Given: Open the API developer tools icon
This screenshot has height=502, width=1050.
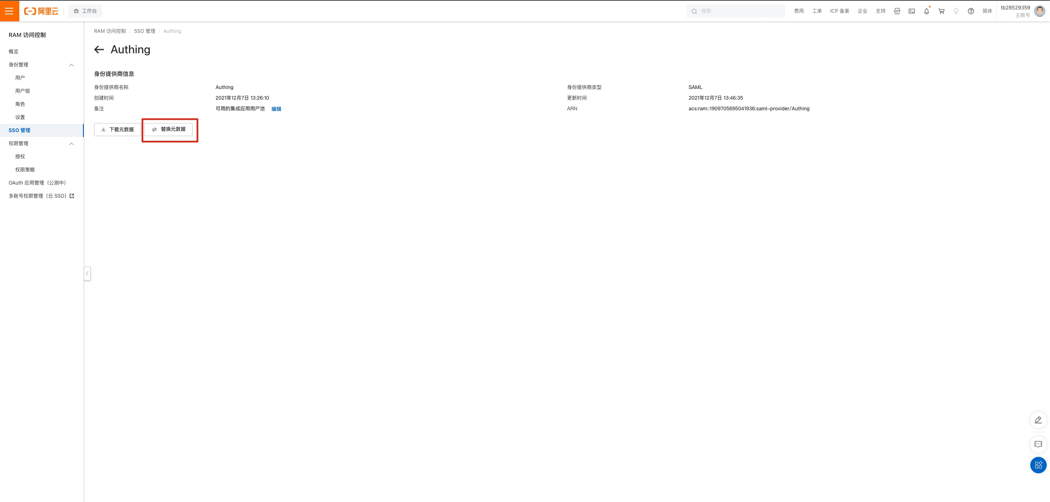Looking at the screenshot, I should [897, 11].
